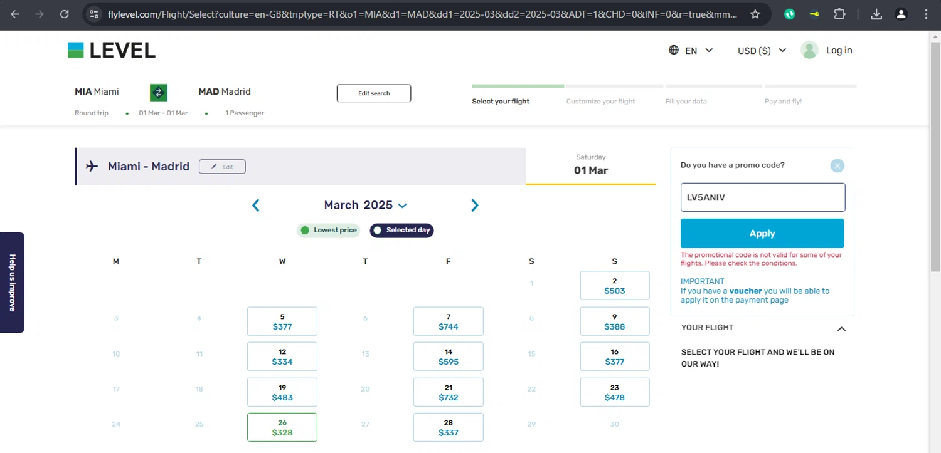Select lowest price March 26 at $328
This screenshot has width=941, height=453.
point(282,427)
